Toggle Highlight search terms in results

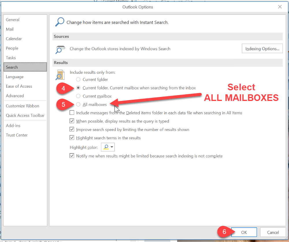72,138
